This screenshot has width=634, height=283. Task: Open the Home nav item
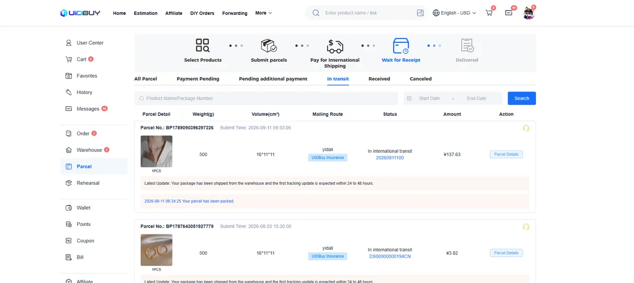(119, 13)
